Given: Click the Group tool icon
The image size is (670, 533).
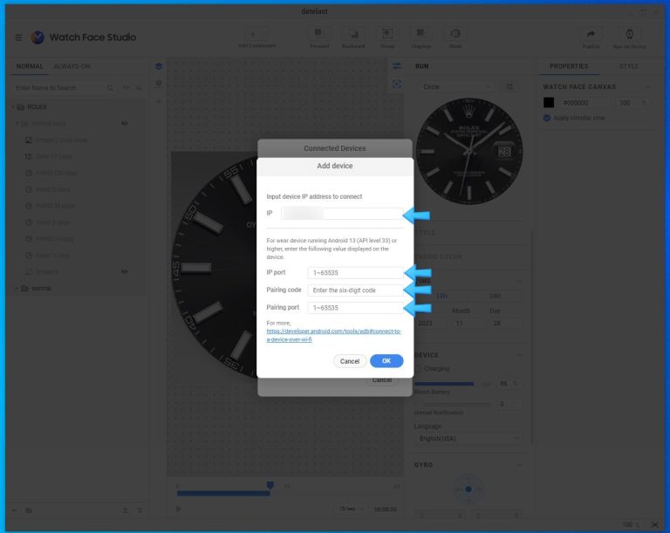Looking at the screenshot, I should [387, 34].
